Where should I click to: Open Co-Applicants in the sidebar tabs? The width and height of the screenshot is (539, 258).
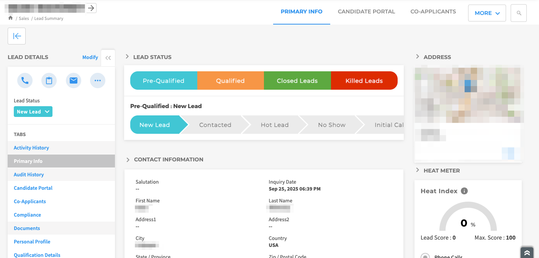pos(61,201)
